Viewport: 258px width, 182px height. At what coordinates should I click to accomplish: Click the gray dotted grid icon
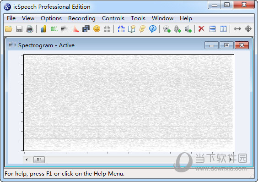pos(107,29)
